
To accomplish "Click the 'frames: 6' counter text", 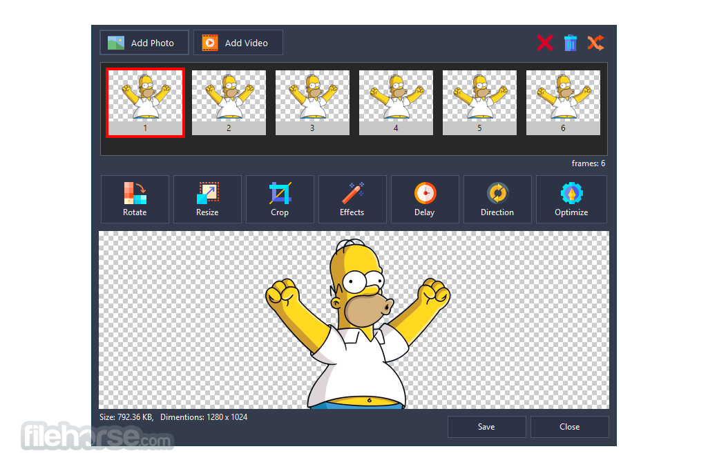I will (x=589, y=163).
